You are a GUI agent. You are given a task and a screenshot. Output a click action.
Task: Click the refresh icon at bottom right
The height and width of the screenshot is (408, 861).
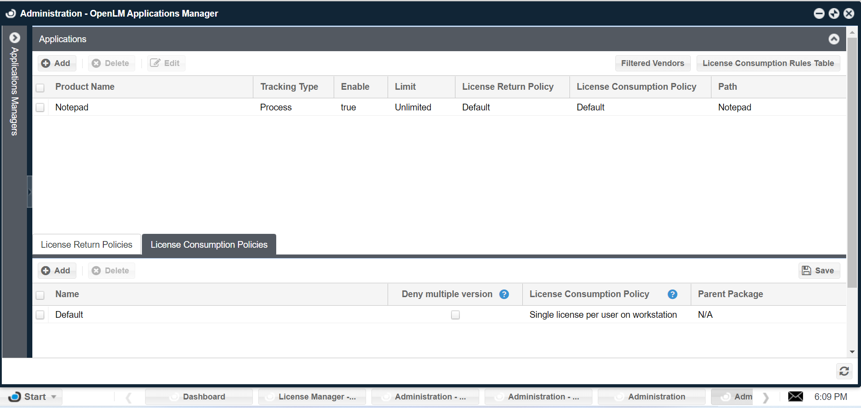click(x=844, y=371)
